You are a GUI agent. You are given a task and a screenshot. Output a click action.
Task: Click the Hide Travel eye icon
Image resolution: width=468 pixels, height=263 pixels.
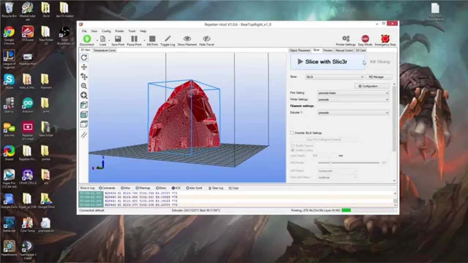click(207, 39)
